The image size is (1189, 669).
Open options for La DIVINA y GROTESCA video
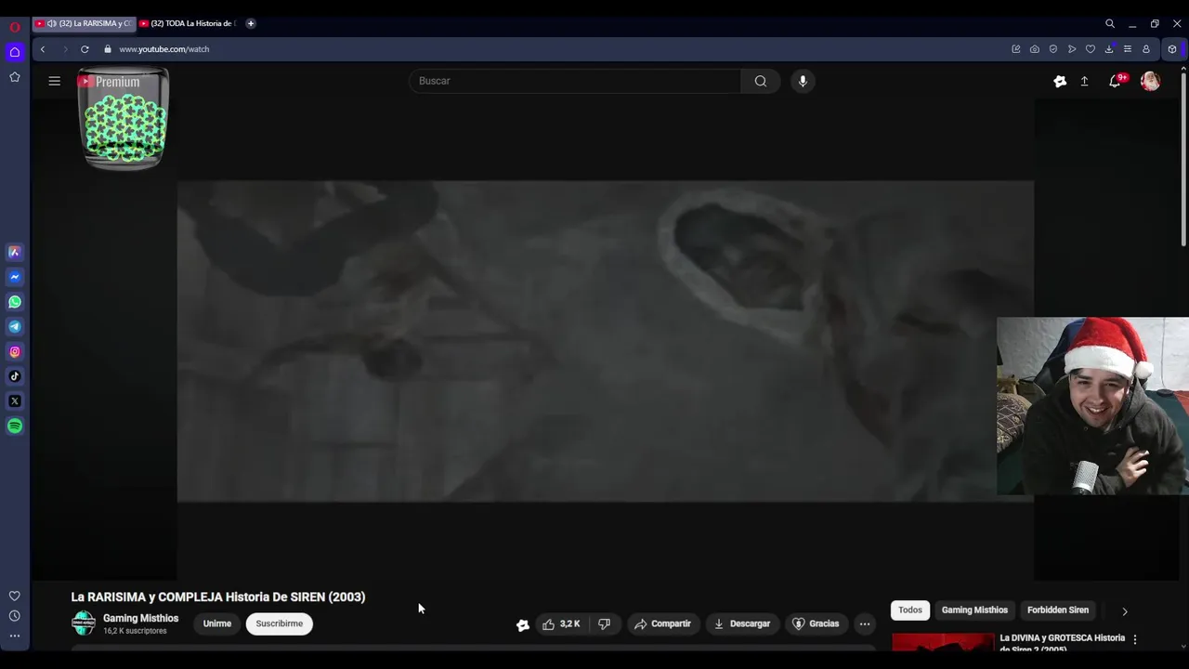1134,639
